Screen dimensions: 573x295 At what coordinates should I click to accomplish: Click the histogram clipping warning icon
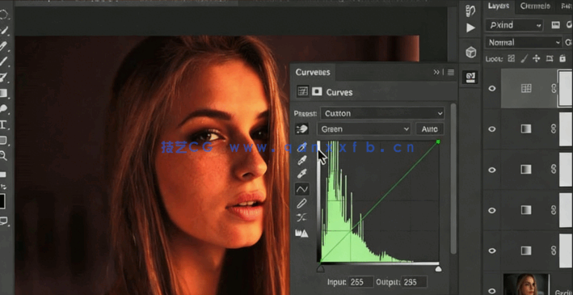[301, 234]
